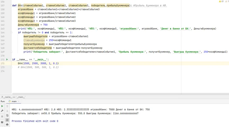This screenshot has width=229, height=127.
Task: Click the fold end marker on line 169
Action: [11, 52]
